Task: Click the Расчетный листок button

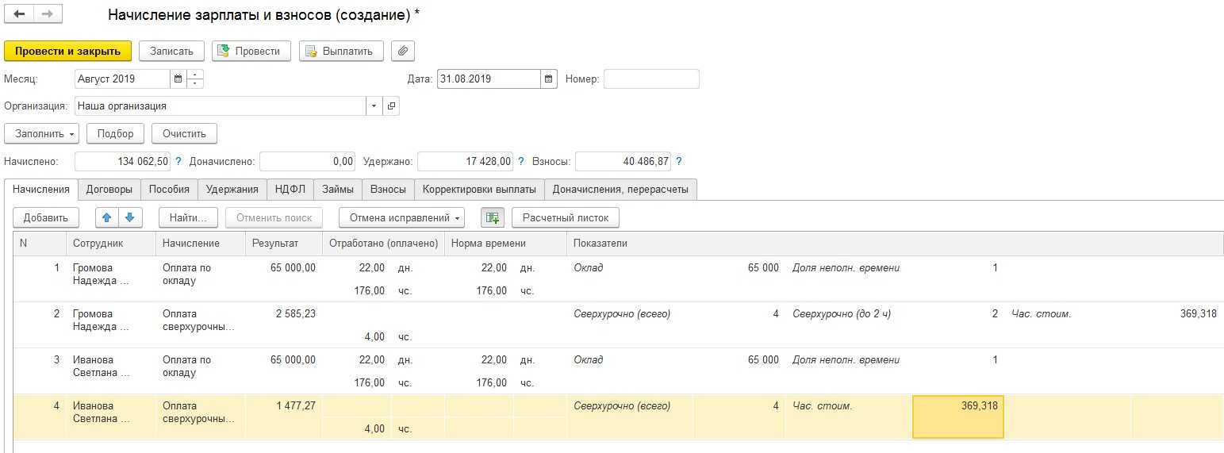Action: (565, 217)
